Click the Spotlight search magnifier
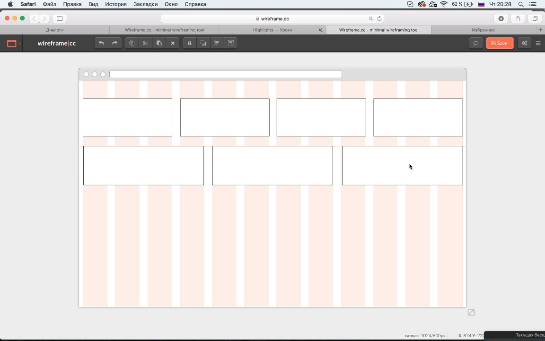545x341 pixels. point(521,4)
